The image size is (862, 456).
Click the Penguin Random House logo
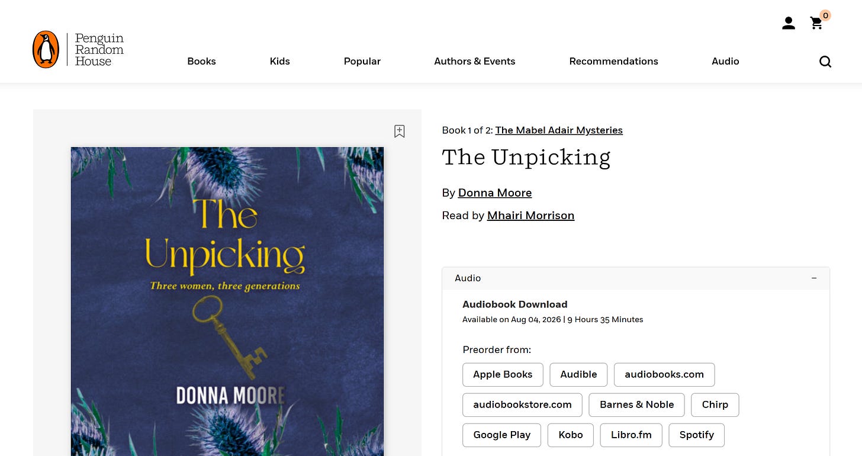pyautogui.click(x=78, y=50)
